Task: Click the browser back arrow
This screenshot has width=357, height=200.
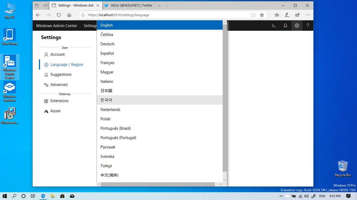Action: pyautogui.click(x=38, y=15)
